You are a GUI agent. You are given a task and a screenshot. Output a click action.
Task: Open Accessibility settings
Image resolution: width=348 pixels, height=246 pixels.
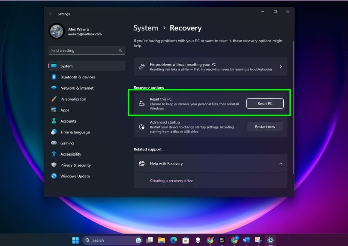pyautogui.click(x=87, y=154)
